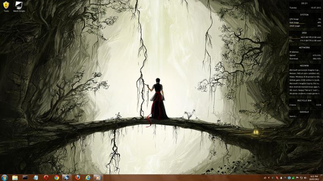Open the taskbar clock showing 8:21 PM
323x181 pixels.
(x=314, y=178)
